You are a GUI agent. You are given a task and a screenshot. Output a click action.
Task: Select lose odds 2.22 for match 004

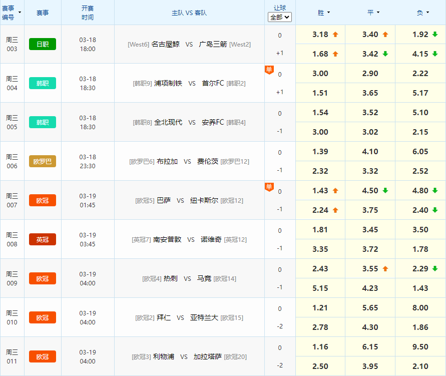click(420, 74)
